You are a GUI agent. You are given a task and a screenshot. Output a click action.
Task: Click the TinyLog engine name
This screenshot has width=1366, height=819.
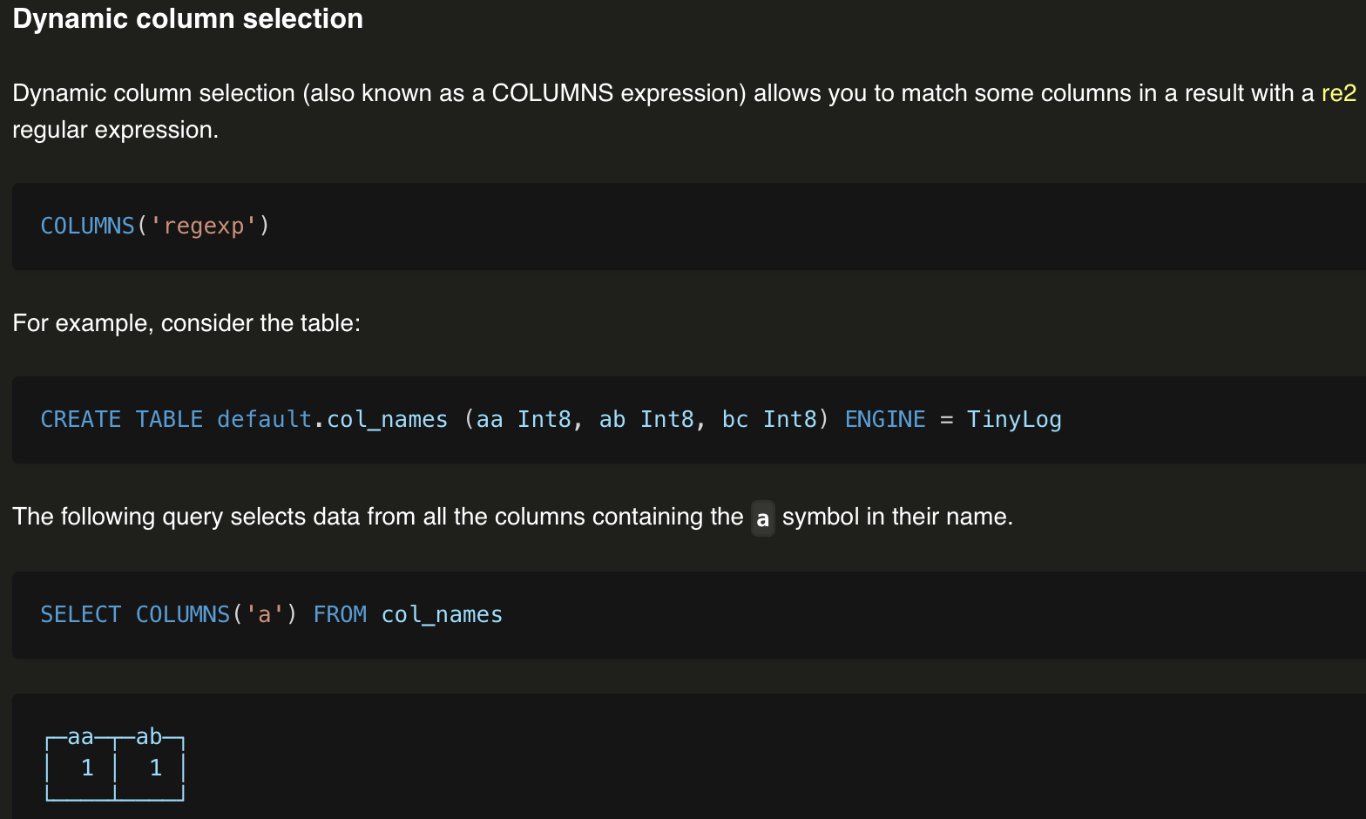[x=1013, y=419]
